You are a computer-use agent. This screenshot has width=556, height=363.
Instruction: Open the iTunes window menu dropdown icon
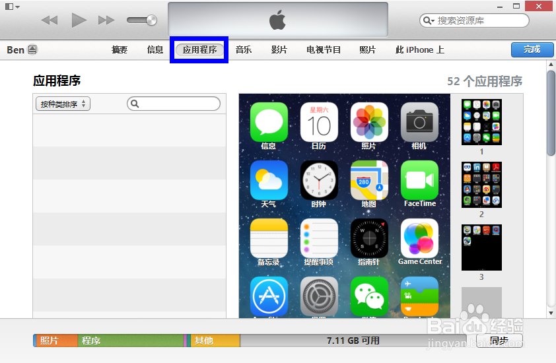click(x=13, y=7)
